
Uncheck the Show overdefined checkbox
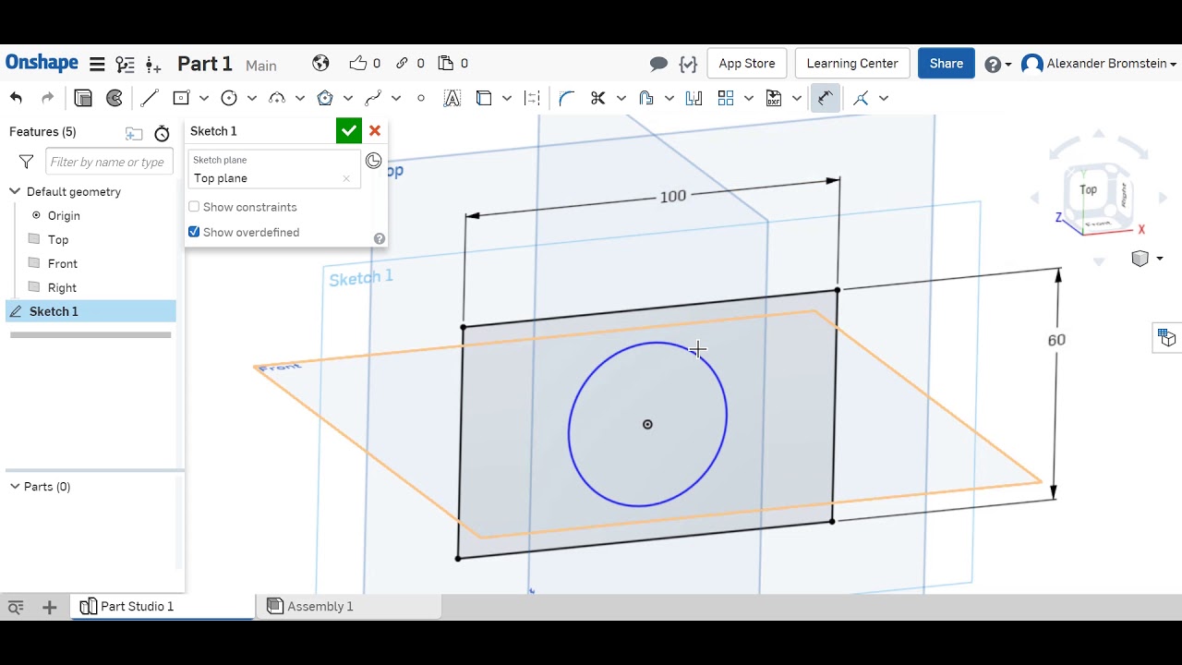(x=194, y=232)
